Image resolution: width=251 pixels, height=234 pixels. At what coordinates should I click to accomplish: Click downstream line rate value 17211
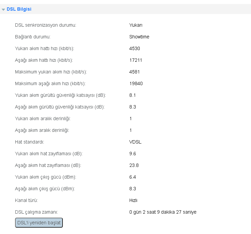(136, 60)
